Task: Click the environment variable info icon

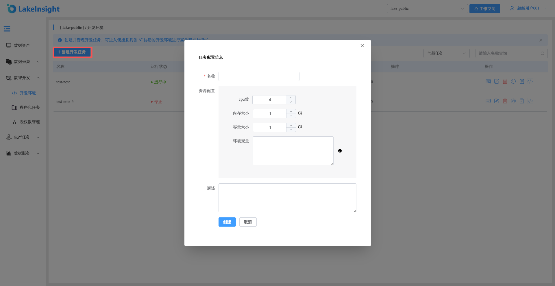Action: (x=340, y=151)
